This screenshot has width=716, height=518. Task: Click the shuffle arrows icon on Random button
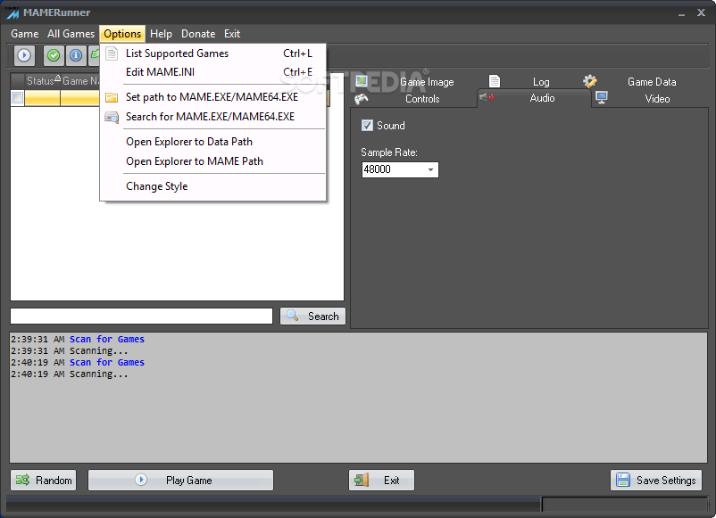pos(23,480)
